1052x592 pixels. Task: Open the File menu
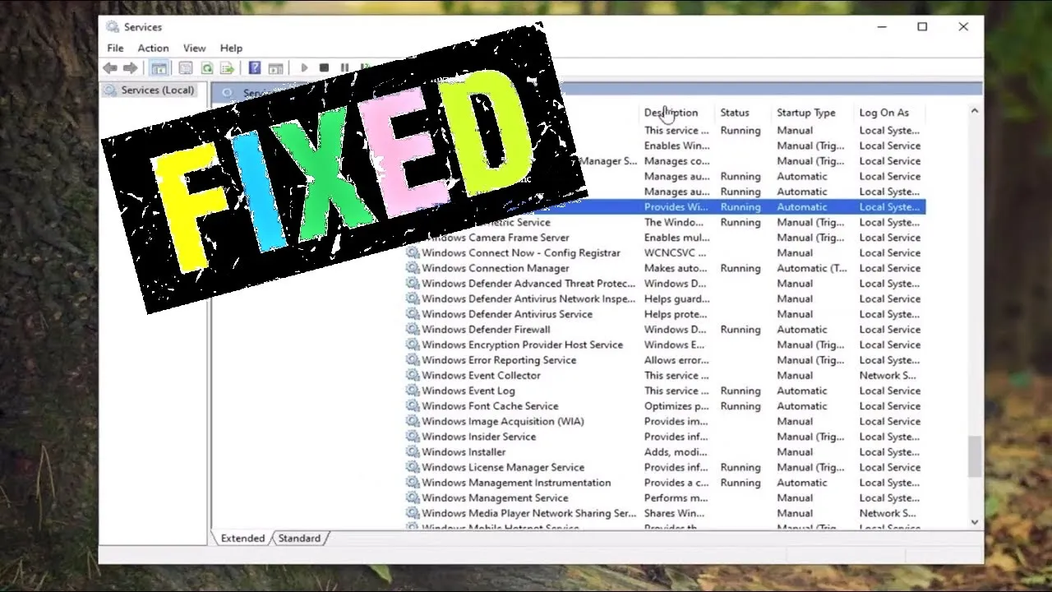(115, 49)
